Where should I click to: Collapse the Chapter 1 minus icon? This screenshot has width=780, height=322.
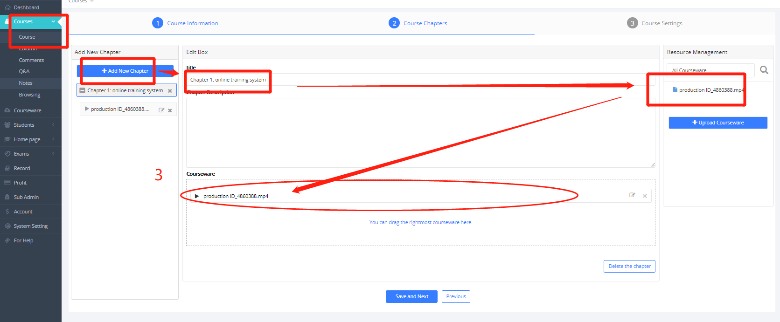pyautogui.click(x=83, y=90)
